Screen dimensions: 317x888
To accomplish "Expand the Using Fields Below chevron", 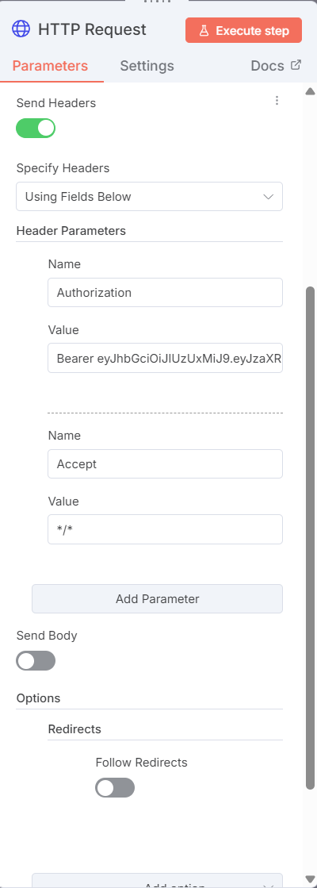I will pyautogui.click(x=269, y=197).
